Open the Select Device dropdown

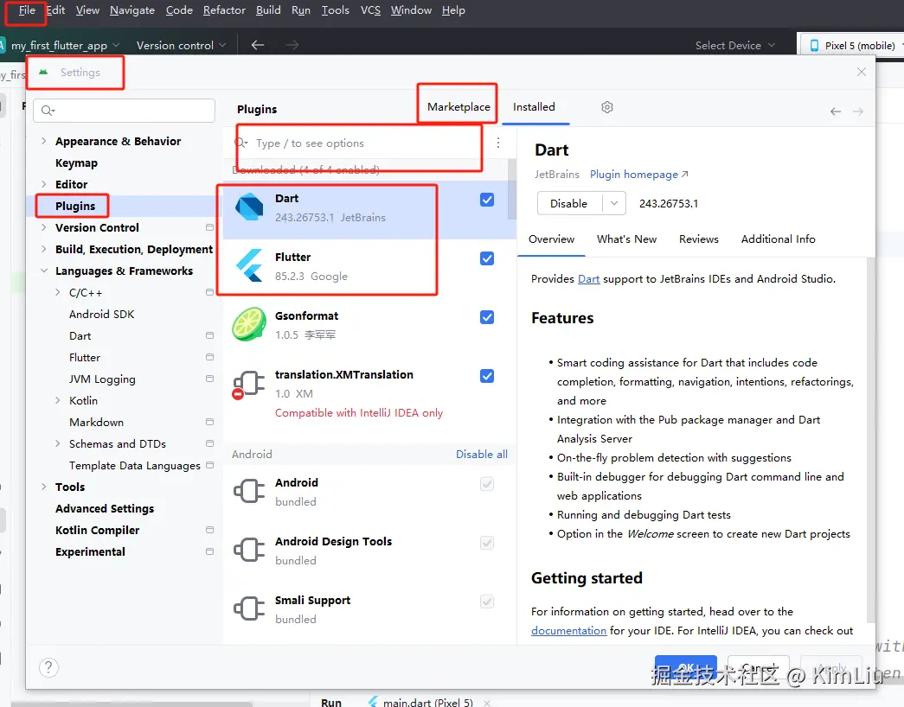tap(735, 46)
